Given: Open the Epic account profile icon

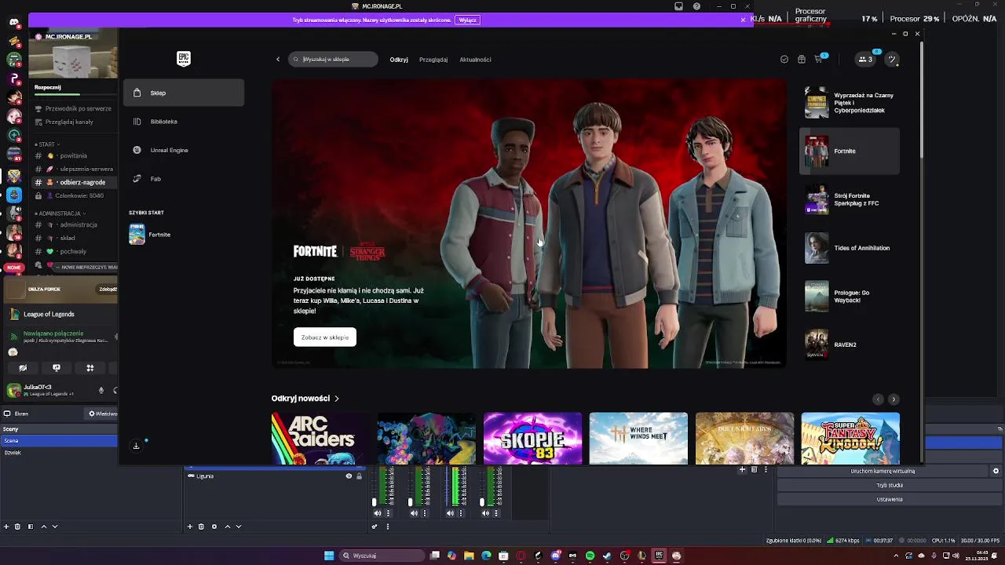Looking at the screenshot, I should point(892,59).
